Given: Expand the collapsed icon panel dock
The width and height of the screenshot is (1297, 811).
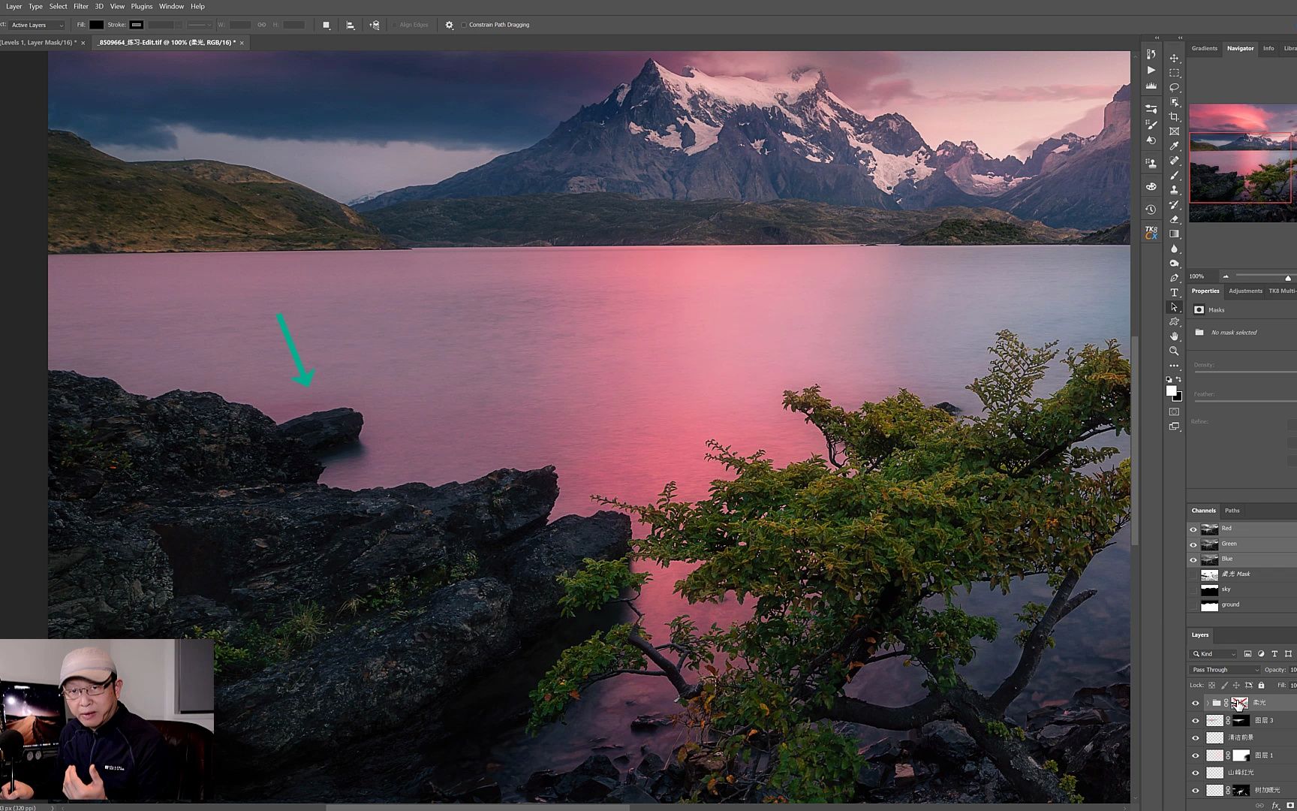Looking at the screenshot, I should (1157, 38).
